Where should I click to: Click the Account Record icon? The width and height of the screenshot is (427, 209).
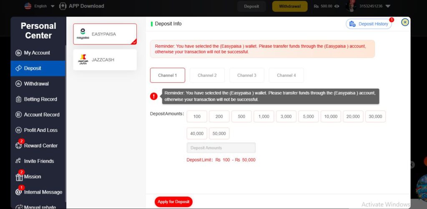(x=18, y=114)
